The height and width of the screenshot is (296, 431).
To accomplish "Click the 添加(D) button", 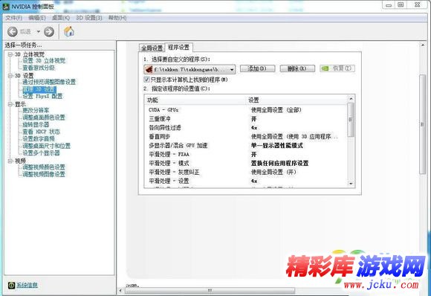I will (x=257, y=68).
